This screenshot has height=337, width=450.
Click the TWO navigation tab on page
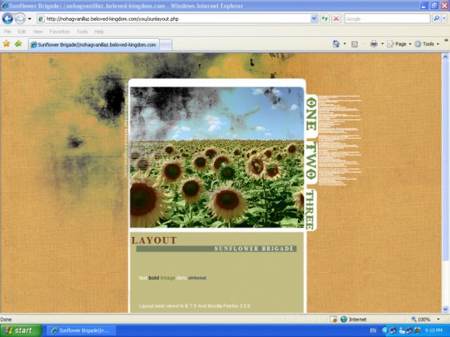tap(312, 161)
